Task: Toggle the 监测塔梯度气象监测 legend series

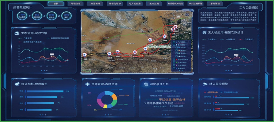Action: [30, 42]
